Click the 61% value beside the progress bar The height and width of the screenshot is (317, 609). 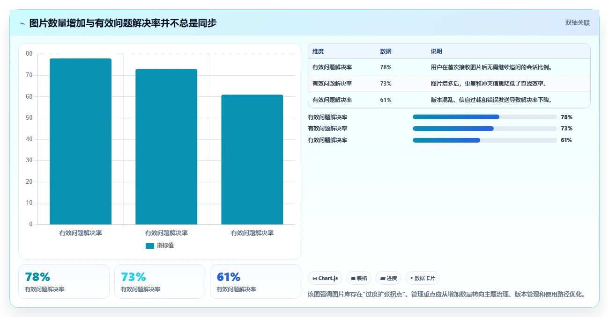tap(566, 140)
